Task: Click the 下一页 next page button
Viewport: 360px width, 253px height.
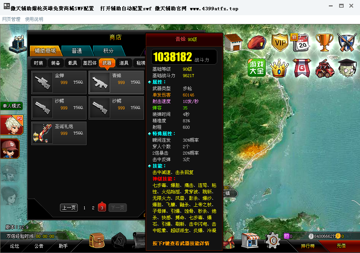Action: 118,207
